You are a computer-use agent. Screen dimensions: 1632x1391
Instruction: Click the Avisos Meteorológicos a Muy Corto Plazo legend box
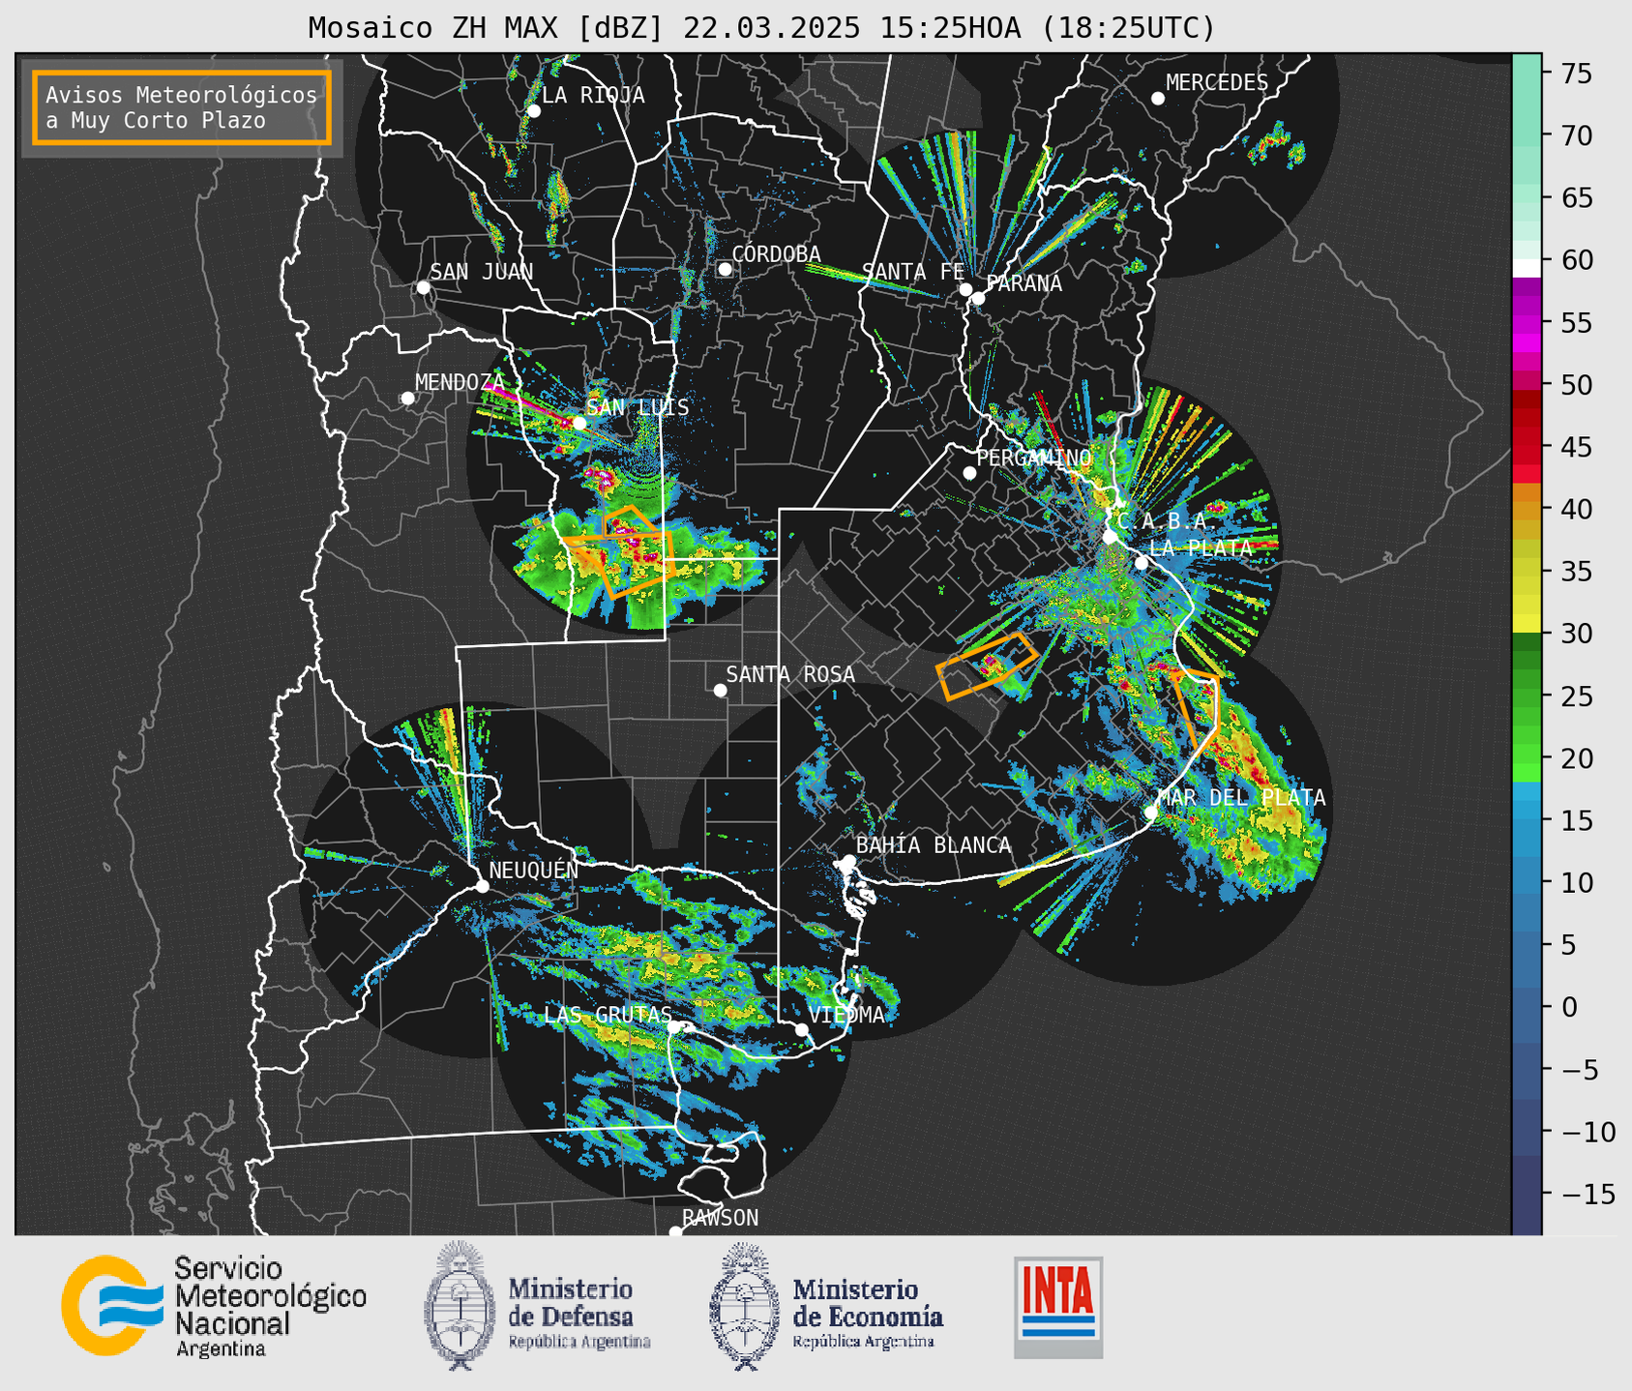point(182,107)
